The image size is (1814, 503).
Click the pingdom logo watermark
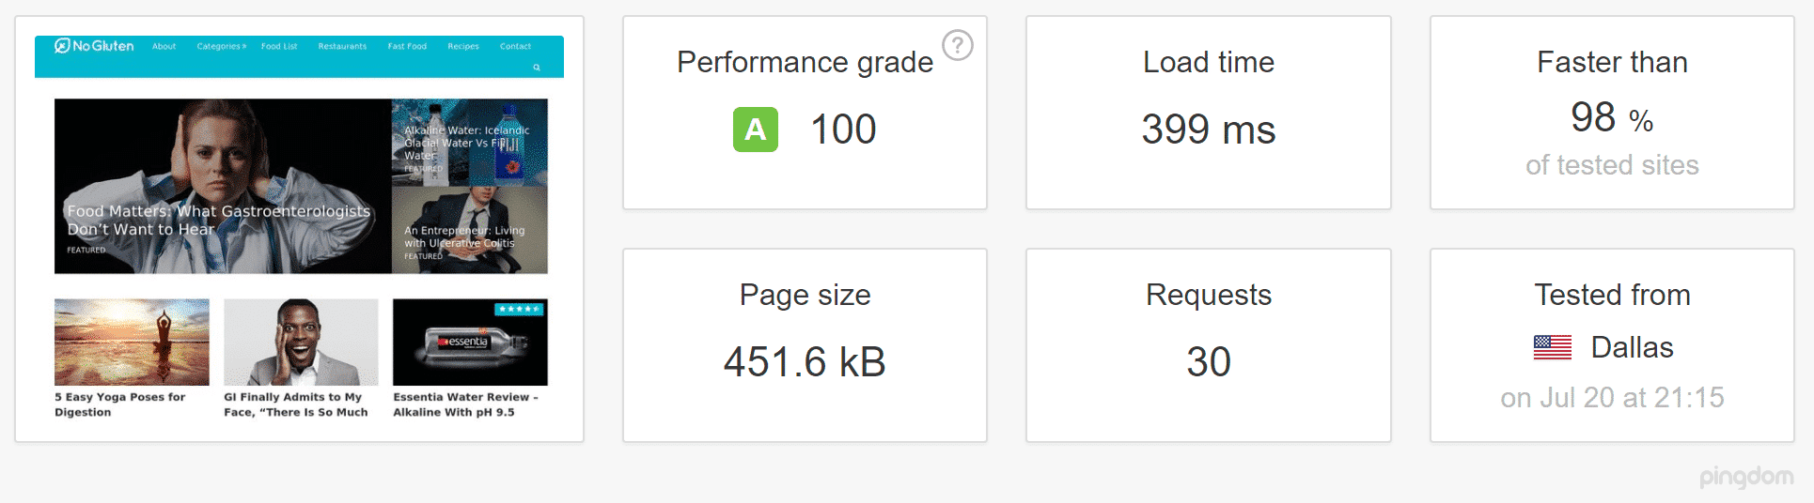[1745, 477]
